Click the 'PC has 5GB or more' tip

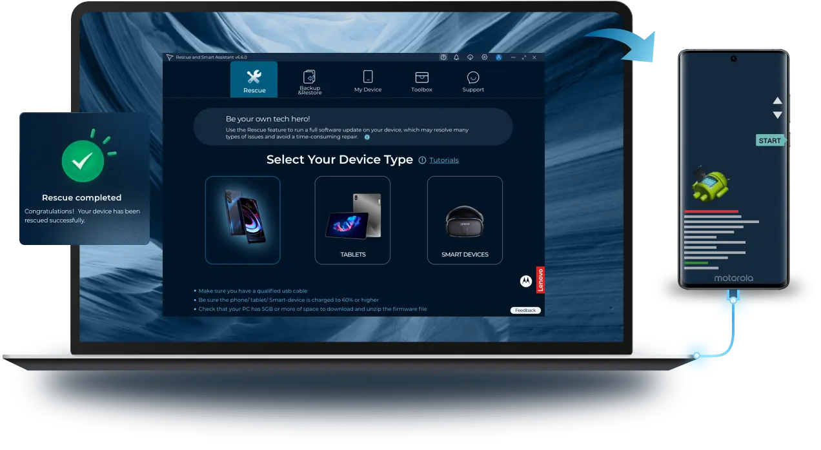point(312,309)
